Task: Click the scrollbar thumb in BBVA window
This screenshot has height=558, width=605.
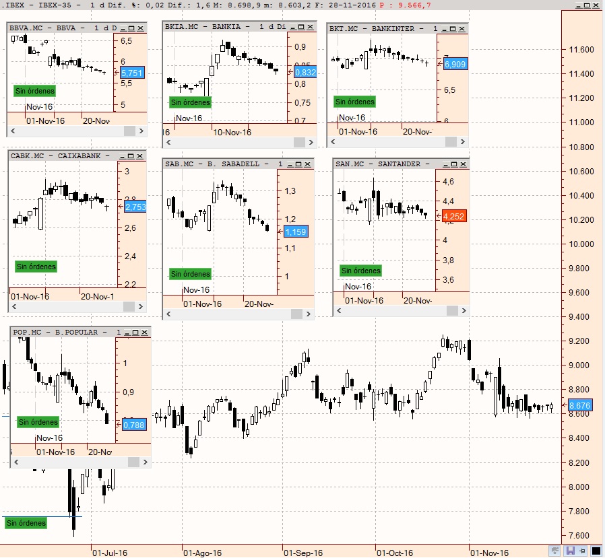Action: click(129, 131)
